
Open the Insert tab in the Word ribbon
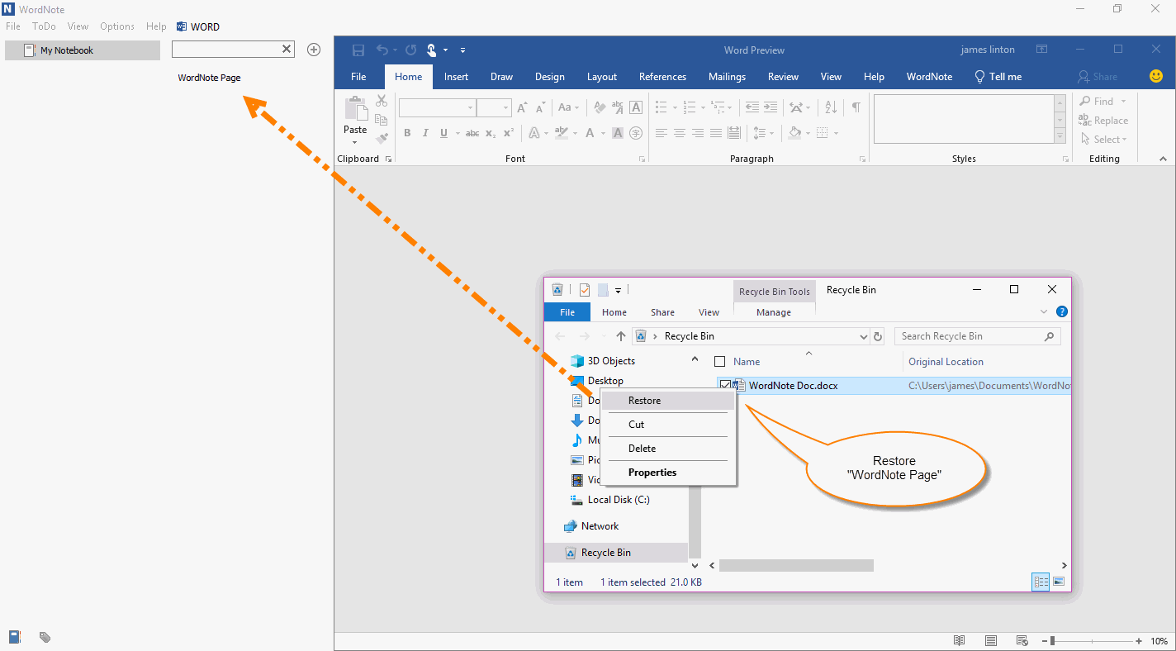point(456,77)
